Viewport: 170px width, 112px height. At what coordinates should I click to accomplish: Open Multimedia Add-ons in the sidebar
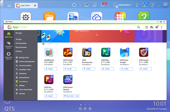click(9, 55)
